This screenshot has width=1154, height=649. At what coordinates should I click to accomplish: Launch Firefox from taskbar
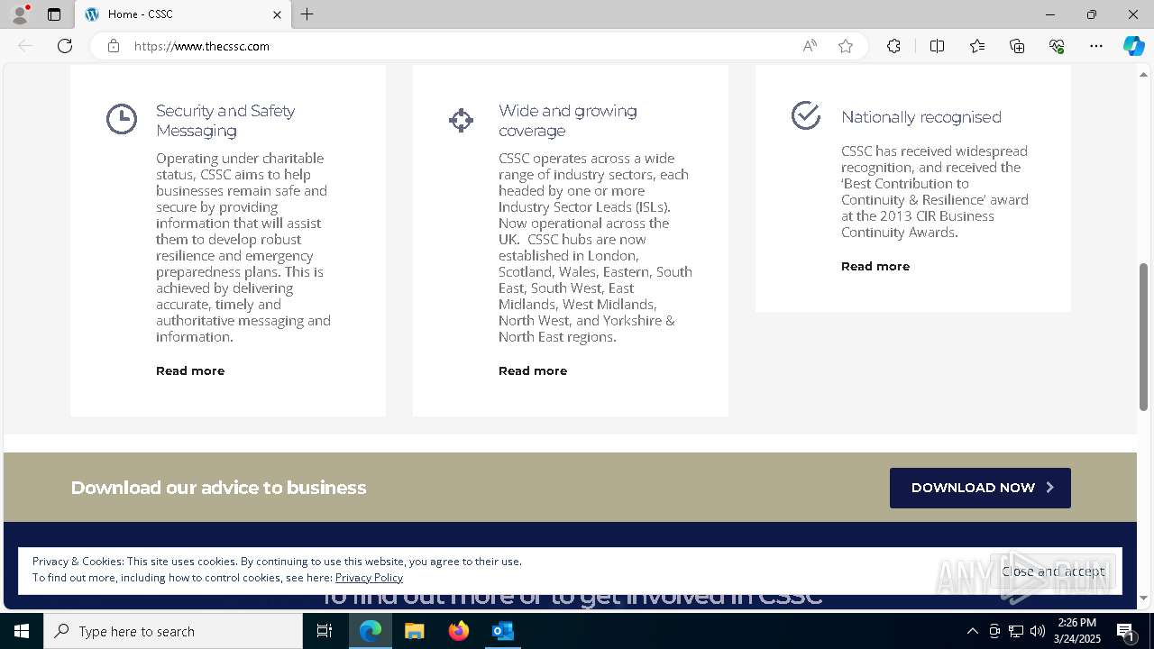pyautogui.click(x=459, y=631)
